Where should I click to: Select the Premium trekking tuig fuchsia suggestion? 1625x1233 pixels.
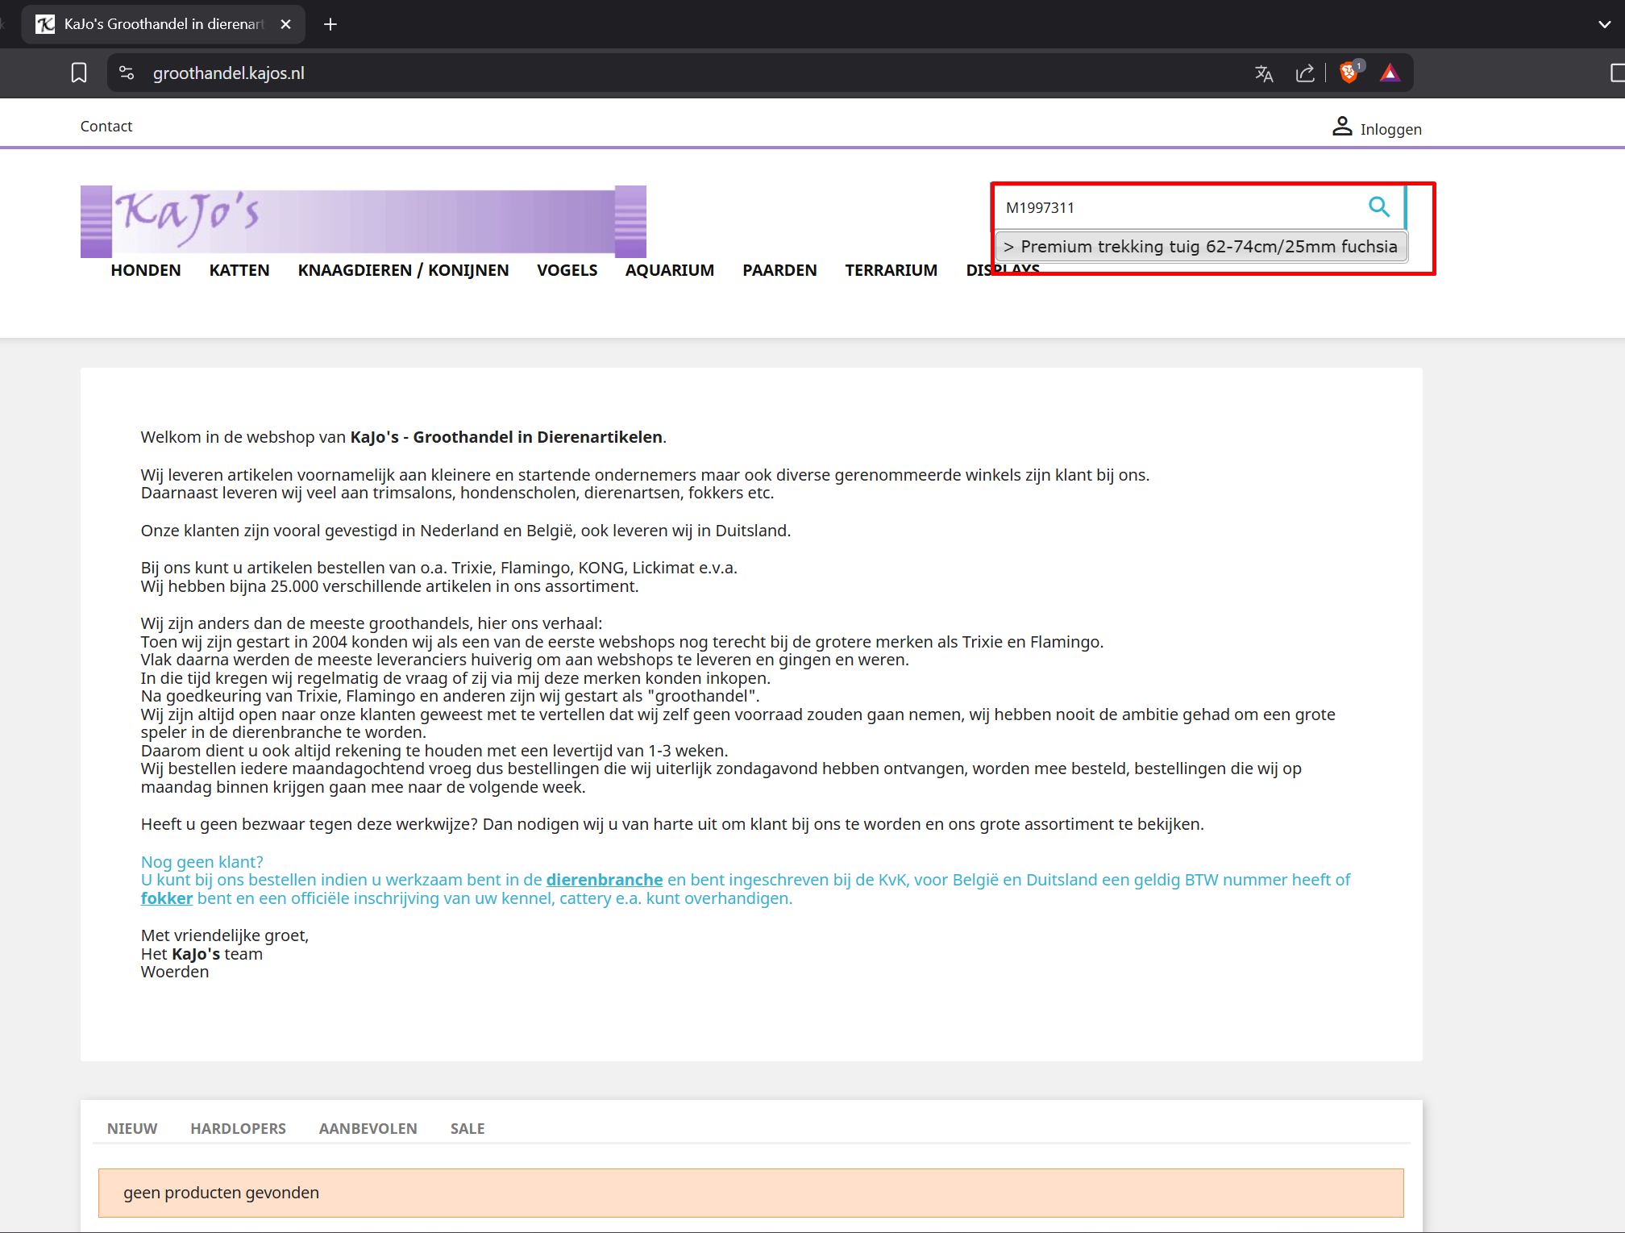[1201, 247]
